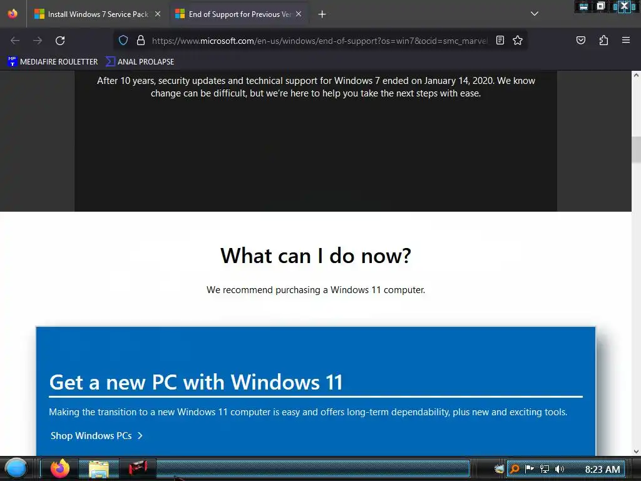Click the 8:23 AM taskbar clock
The height and width of the screenshot is (481, 641).
click(603, 469)
